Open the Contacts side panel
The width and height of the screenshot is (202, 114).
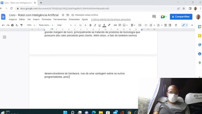coord(199,54)
